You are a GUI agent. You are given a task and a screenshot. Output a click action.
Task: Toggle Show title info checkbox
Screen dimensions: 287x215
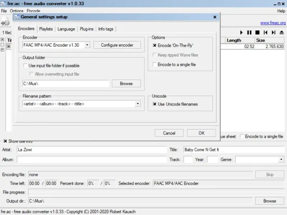click(x=5, y=141)
